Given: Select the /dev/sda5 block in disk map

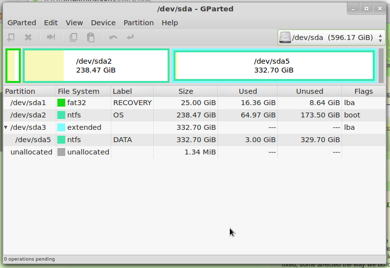Looking at the screenshot, I should tap(273, 66).
